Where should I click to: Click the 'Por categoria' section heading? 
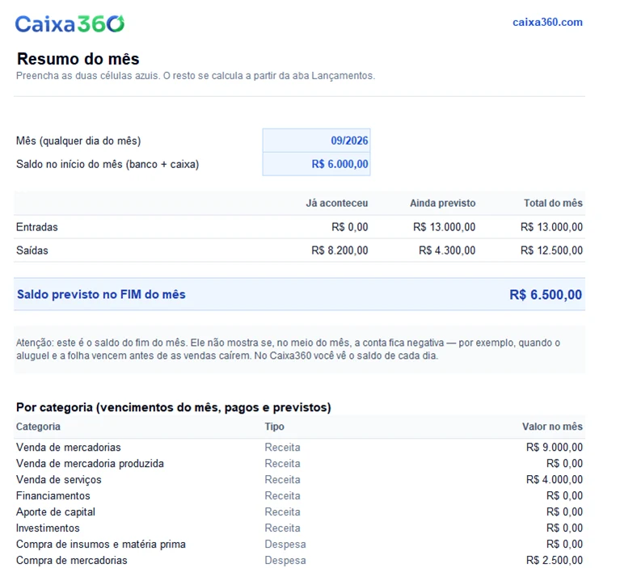(x=174, y=407)
